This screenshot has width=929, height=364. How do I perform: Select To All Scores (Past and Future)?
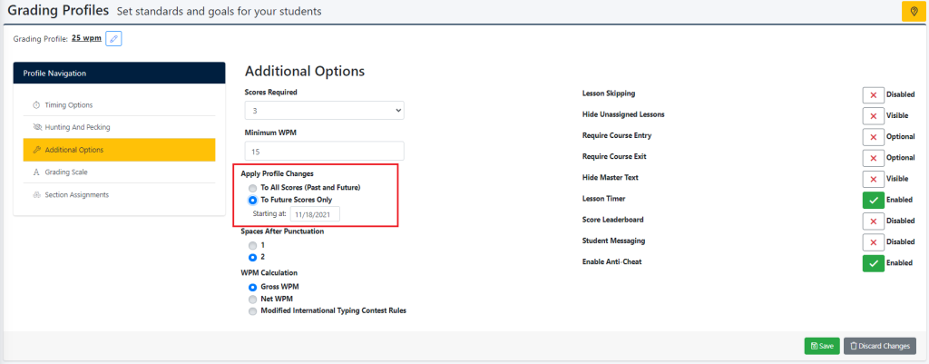[x=252, y=187]
